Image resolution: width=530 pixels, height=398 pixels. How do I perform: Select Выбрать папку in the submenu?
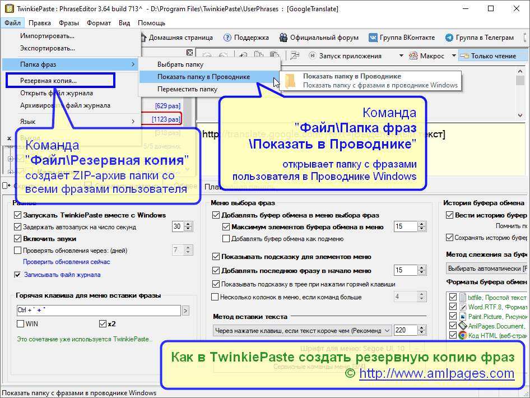coord(209,64)
